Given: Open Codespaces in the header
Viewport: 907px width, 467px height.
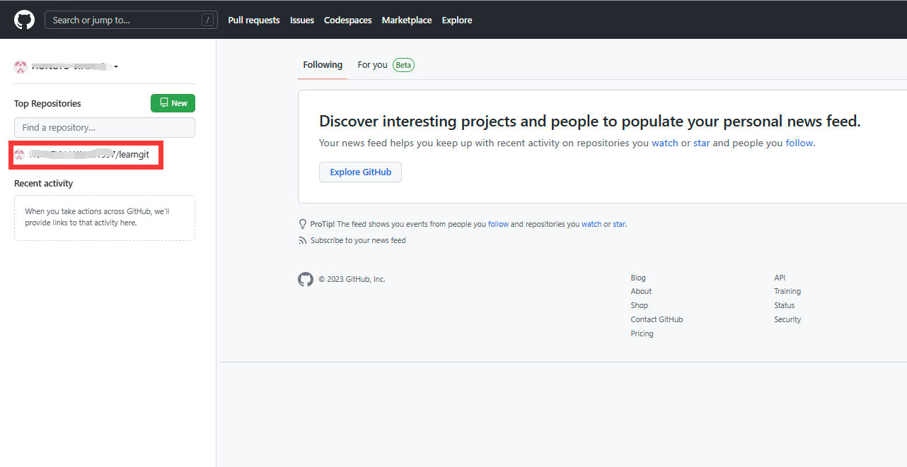Looking at the screenshot, I should (348, 20).
